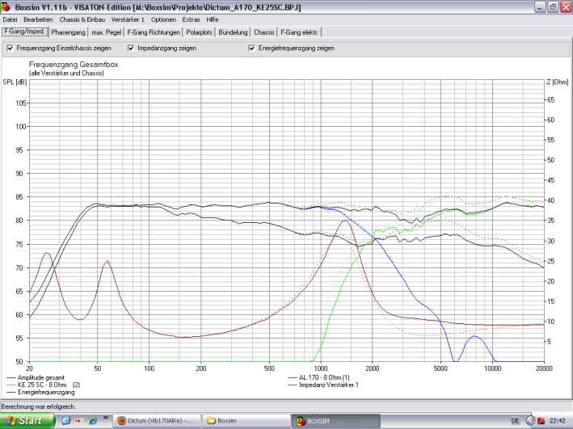Toggle Frequenzgang Einzelchassis zeigen checkbox

(x=10, y=48)
